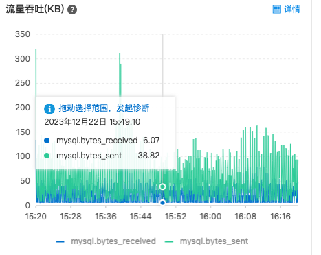Click the 15:20 x-axis label
Viewport: 321px width, 255px height.
tap(36, 216)
